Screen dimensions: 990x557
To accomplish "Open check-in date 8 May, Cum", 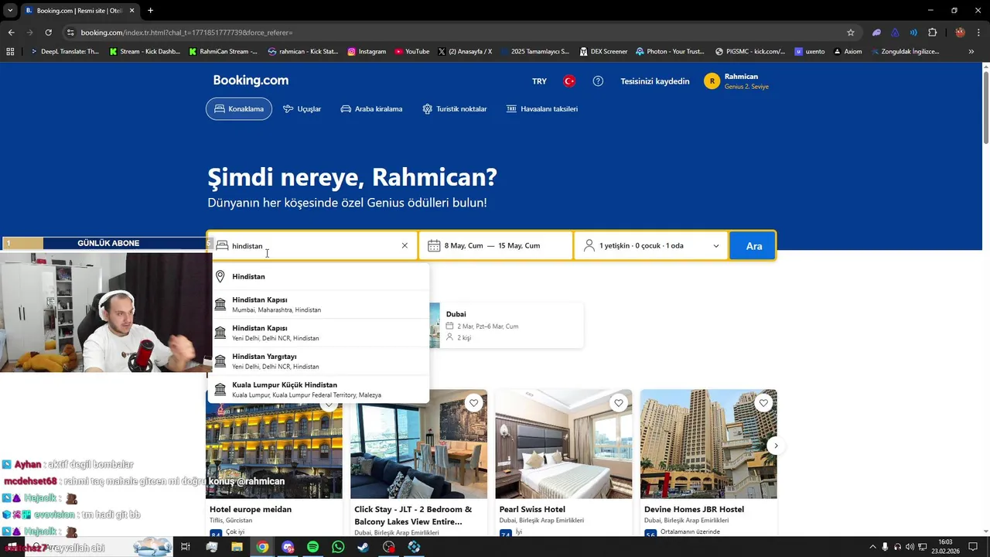I will pos(463,246).
